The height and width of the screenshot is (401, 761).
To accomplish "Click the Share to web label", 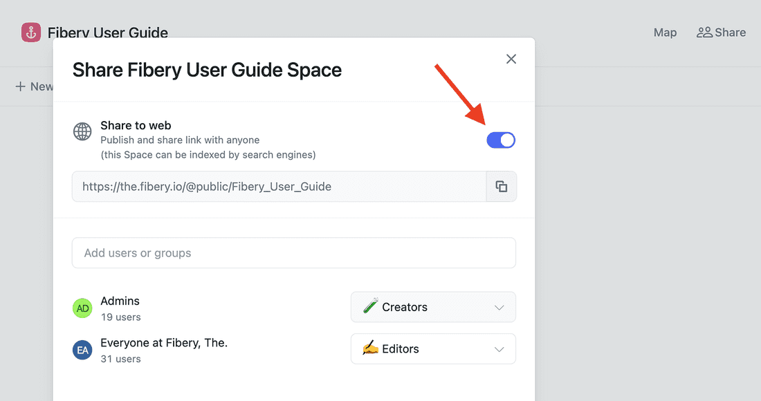I will (136, 125).
